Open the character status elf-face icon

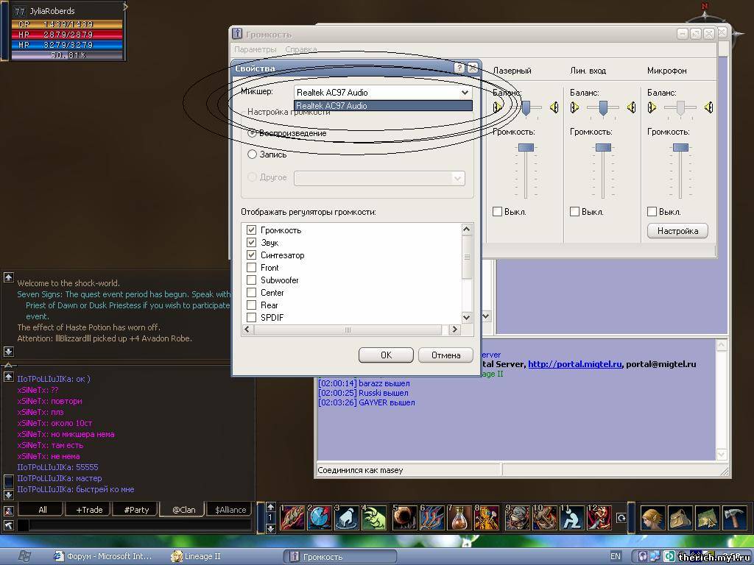(654, 518)
